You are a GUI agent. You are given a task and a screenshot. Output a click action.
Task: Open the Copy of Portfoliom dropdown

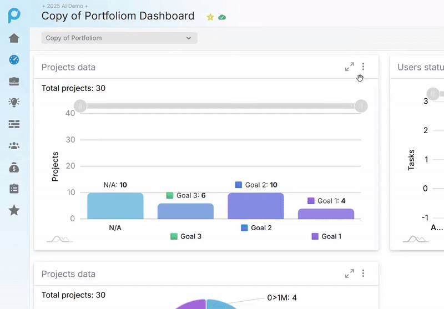pyautogui.click(x=119, y=38)
